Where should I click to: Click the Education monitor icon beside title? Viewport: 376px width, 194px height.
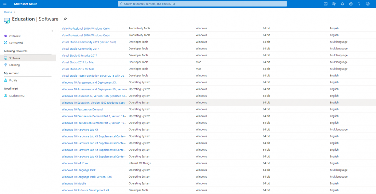point(7,20)
